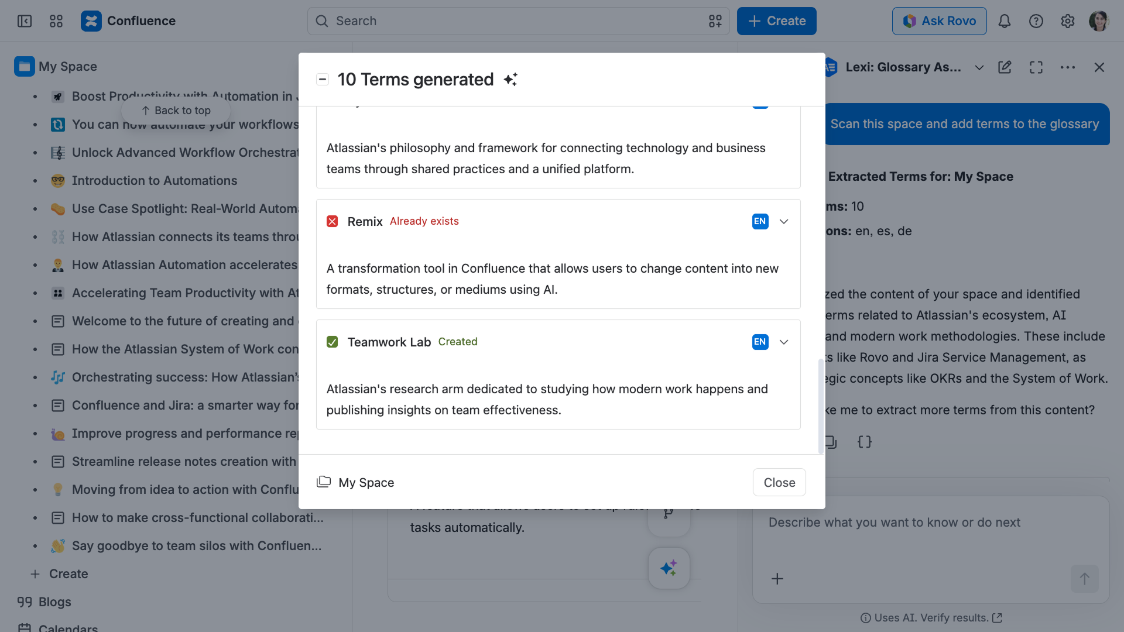This screenshot has width=1124, height=632.
Task: Open 'Unlock Advanced Workflow Orchestration' page
Action: [186, 153]
